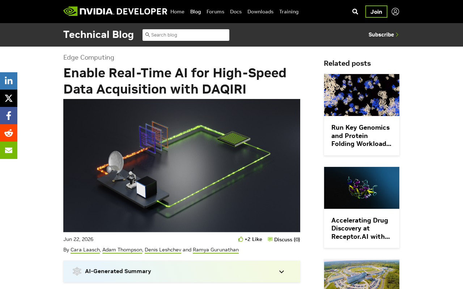The width and height of the screenshot is (463, 289).
Task: Open the Forums menu item
Action: coord(215,12)
